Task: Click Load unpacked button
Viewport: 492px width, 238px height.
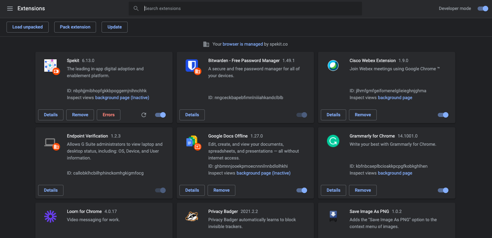Action: 27,27
